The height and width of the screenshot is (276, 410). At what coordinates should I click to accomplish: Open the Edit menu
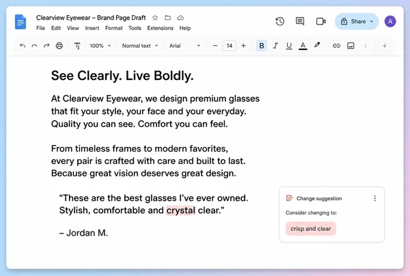tap(56, 28)
